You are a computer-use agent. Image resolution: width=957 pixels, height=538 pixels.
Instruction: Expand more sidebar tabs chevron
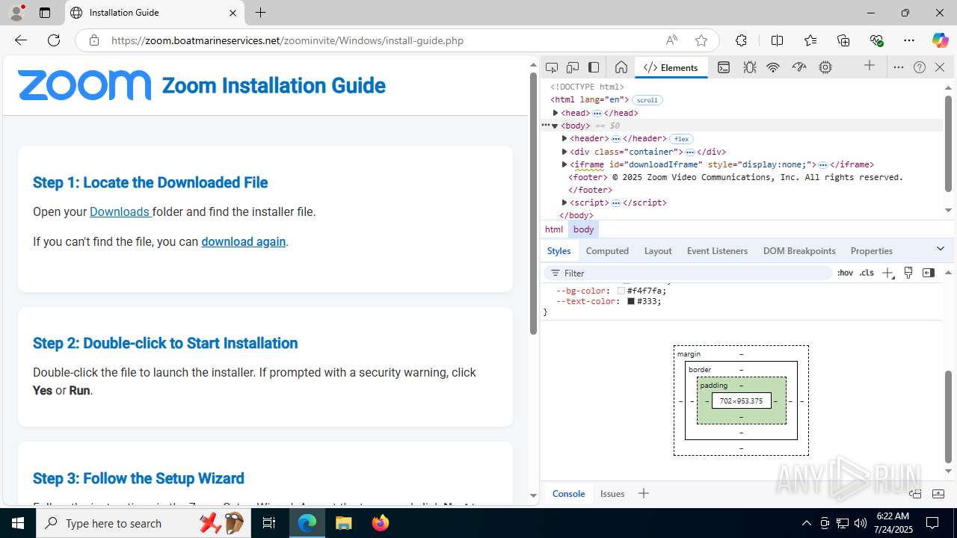click(941, 248)
